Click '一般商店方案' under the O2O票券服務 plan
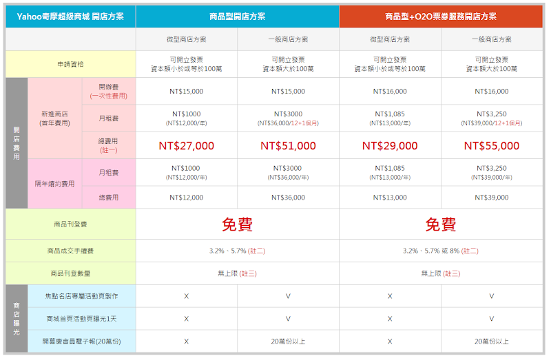This screenshot has height=358, width=551. 492,39
